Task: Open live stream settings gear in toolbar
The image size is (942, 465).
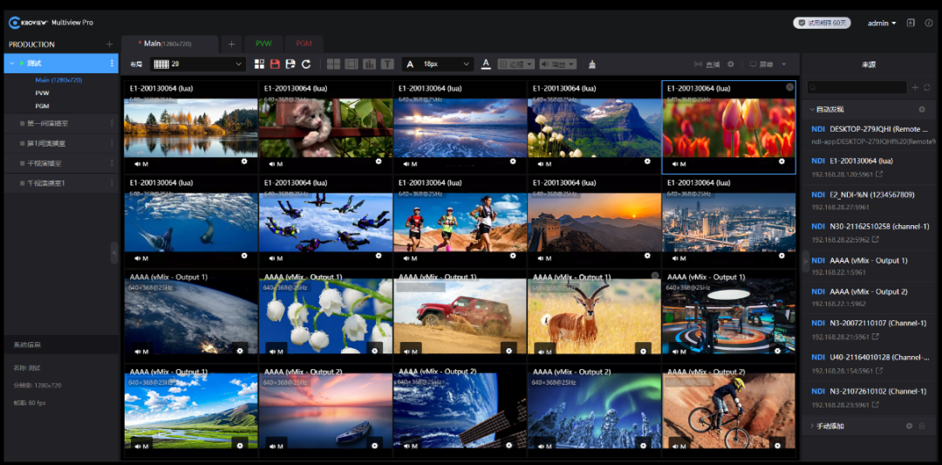Action: tap(731, 65)
